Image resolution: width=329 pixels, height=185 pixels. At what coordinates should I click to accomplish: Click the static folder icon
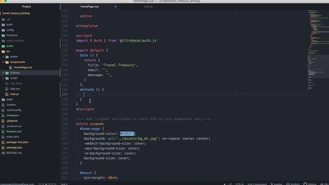(x=3, y=100)
